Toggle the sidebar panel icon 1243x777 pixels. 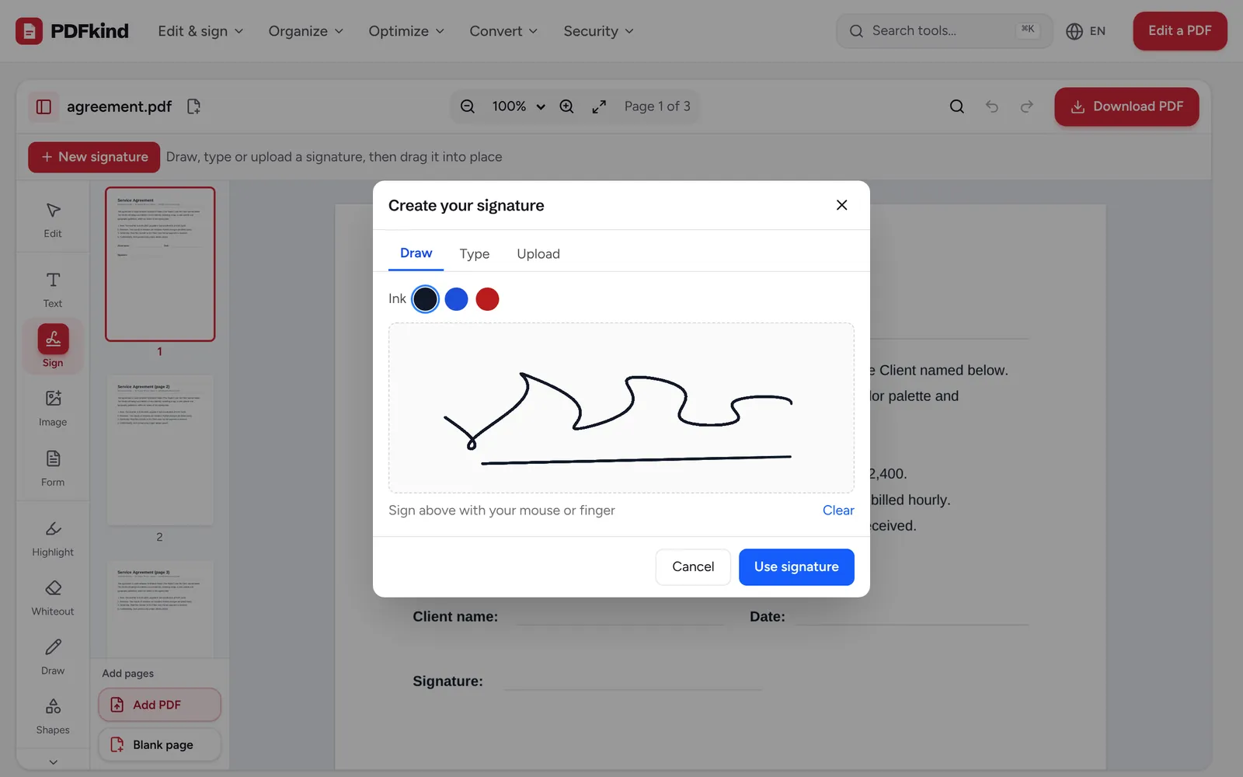tap(44, 106)
